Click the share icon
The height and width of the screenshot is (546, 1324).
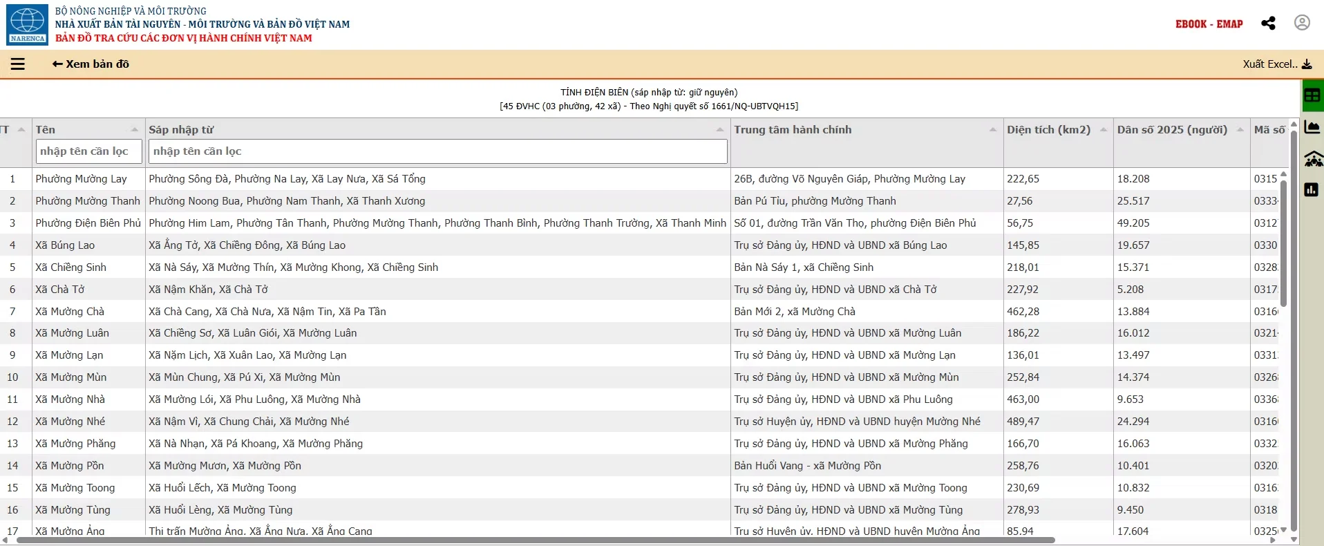tap(1268, 23)
